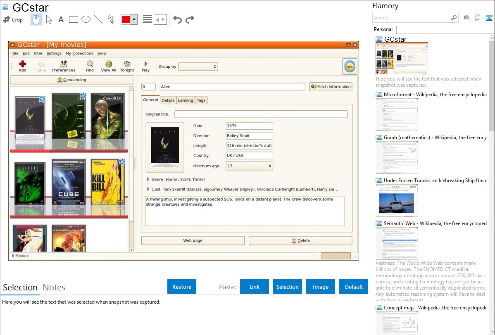Click the document page icon in Flamory

478,18
